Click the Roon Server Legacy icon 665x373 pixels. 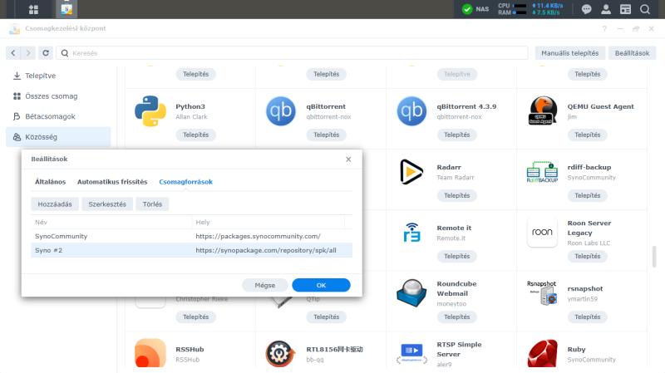point(542,233)
